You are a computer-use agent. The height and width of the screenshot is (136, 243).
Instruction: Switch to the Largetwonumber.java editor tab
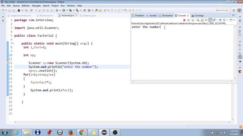click(x=19, y=15)
